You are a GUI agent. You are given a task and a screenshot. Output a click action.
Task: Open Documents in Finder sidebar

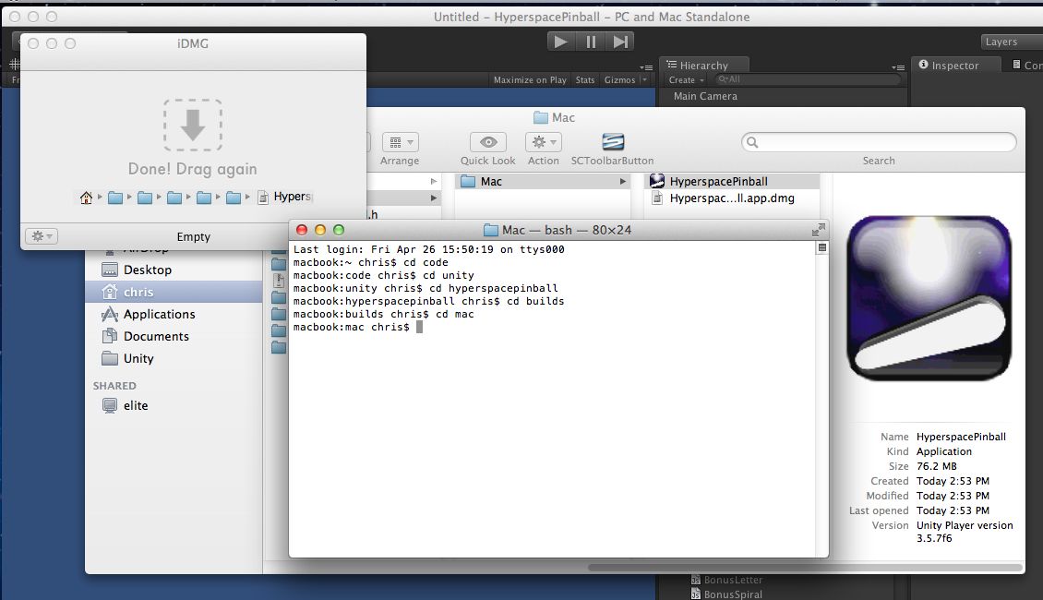point(174,336)
